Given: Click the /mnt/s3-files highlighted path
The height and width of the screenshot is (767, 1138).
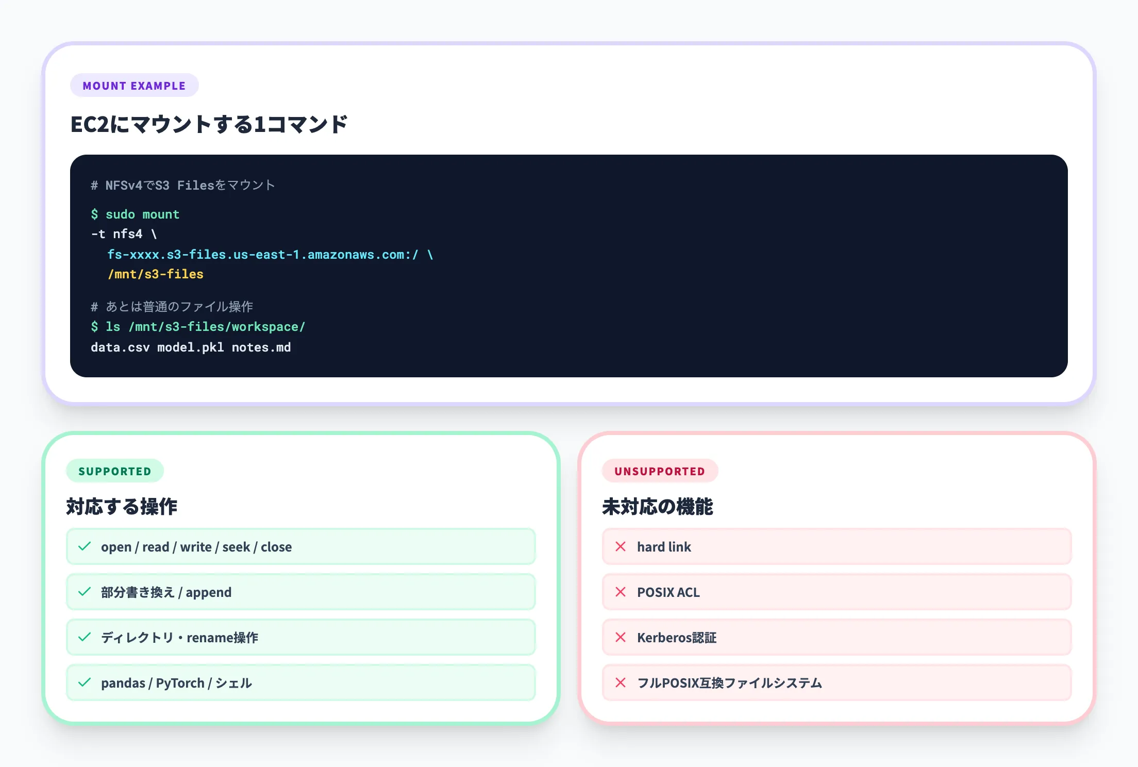Looking at the screenshot, I should pos(155,274).
